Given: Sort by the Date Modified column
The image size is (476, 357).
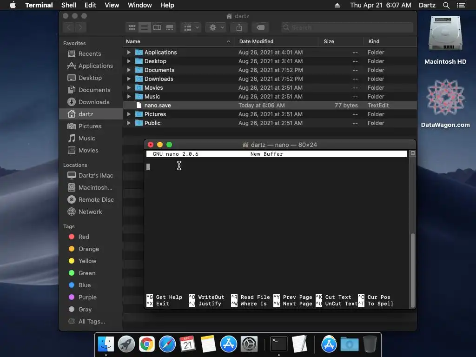Looking at the screenshot, I should pos(276,41).
